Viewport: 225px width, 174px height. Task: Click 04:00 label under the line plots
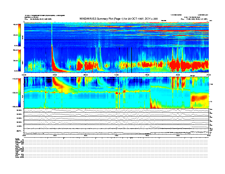coord(55,135)
